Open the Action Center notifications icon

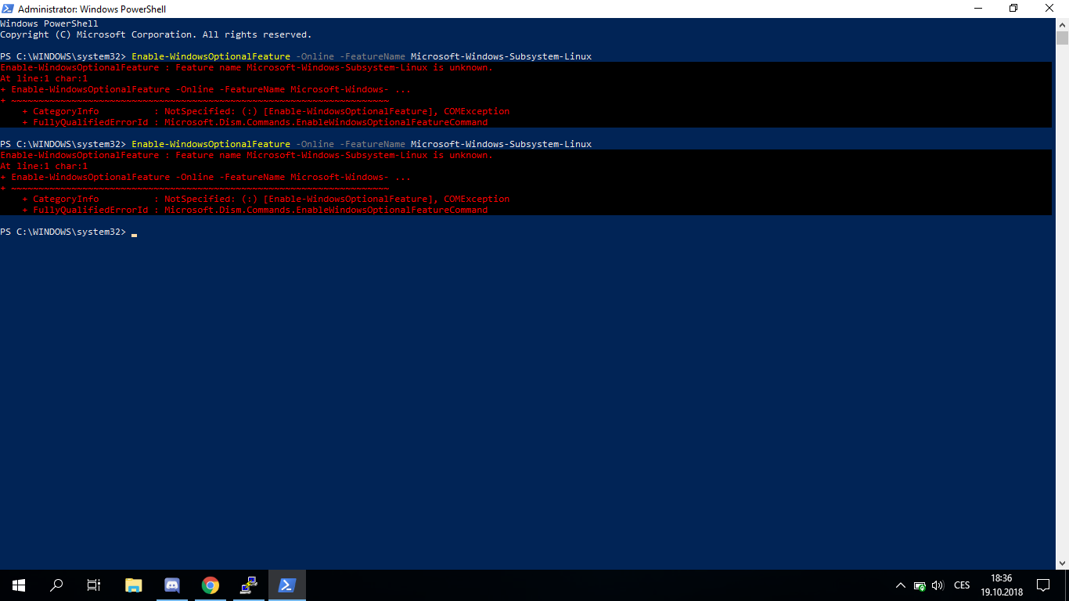1042,585
